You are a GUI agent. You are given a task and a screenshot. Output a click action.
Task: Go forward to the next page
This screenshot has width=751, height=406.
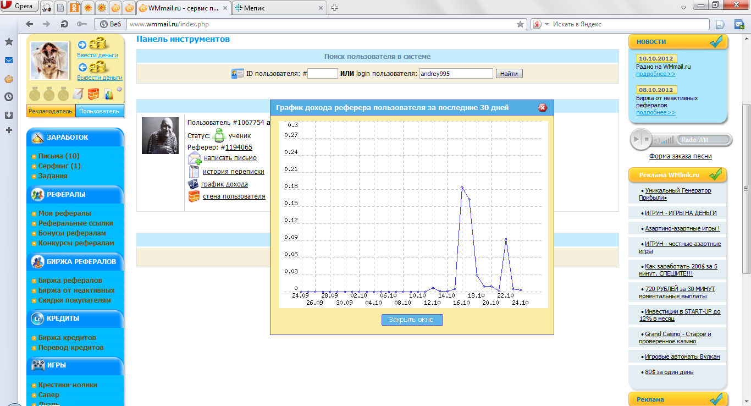pyautogui.click(x=47, y=24)
